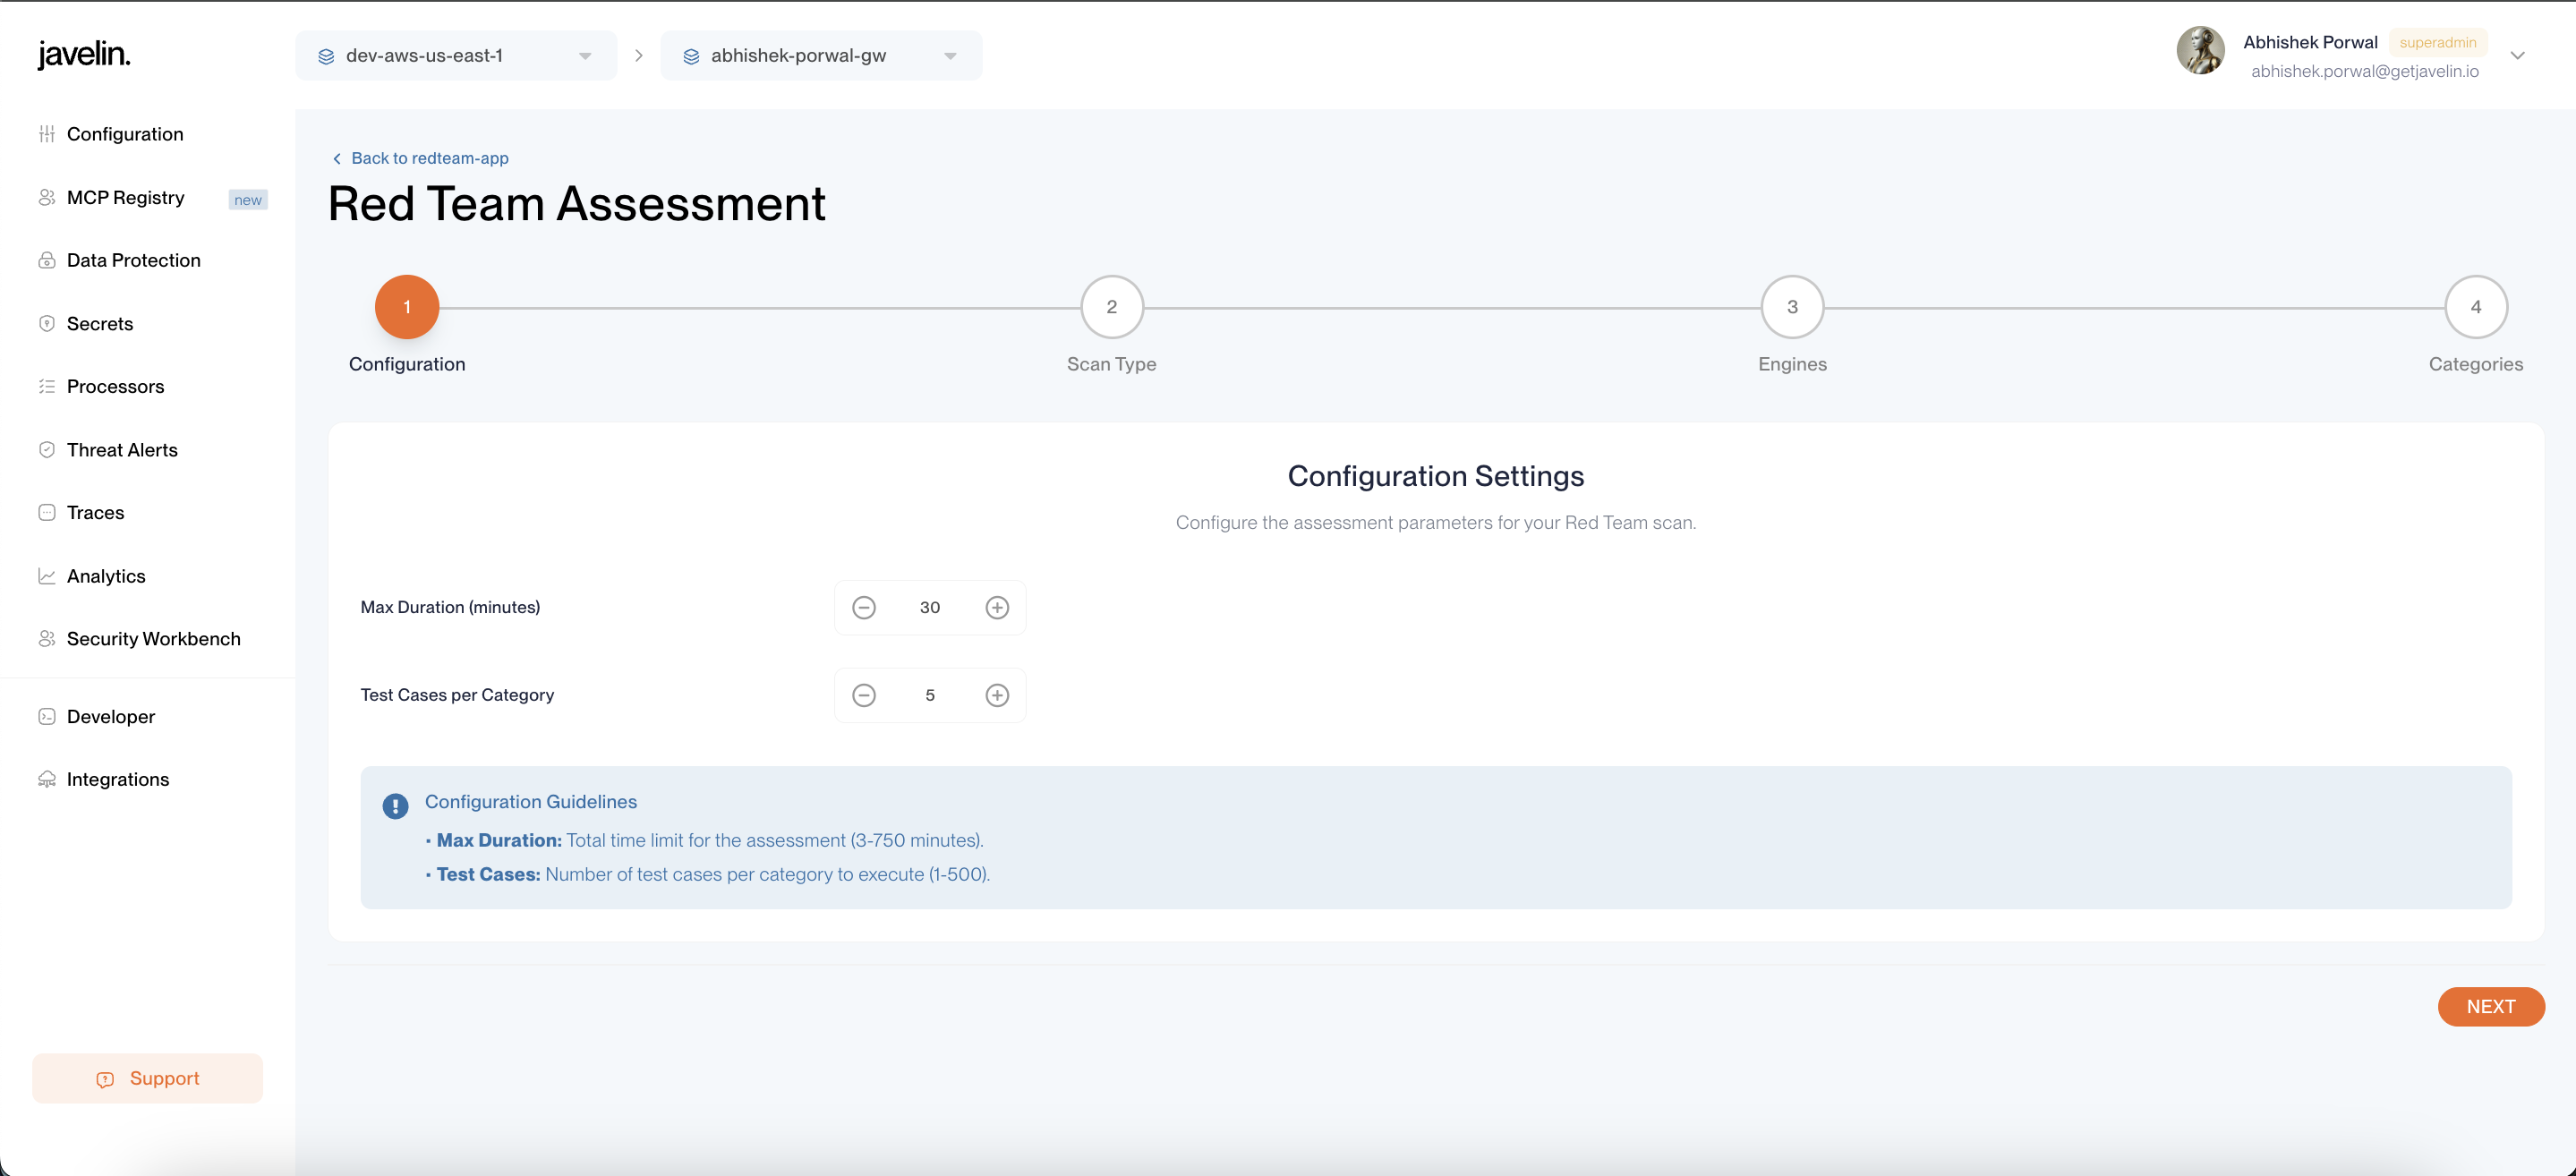
Task: Click the Configuration sliders icon in sidebar
Action: pos(46,134)
